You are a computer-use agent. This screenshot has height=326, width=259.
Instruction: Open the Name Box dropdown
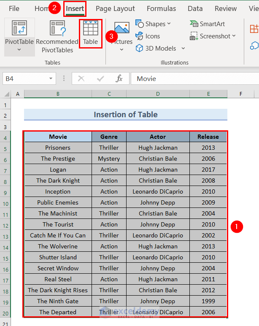tap(51, 78)
